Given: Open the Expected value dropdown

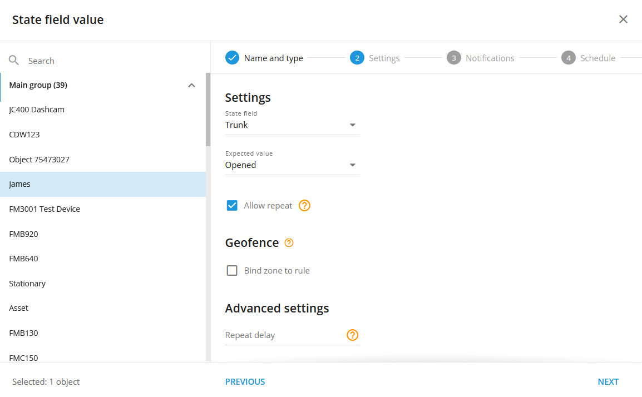Looking at the screenshot, I should pyautogui.click(x=292, y=165).
